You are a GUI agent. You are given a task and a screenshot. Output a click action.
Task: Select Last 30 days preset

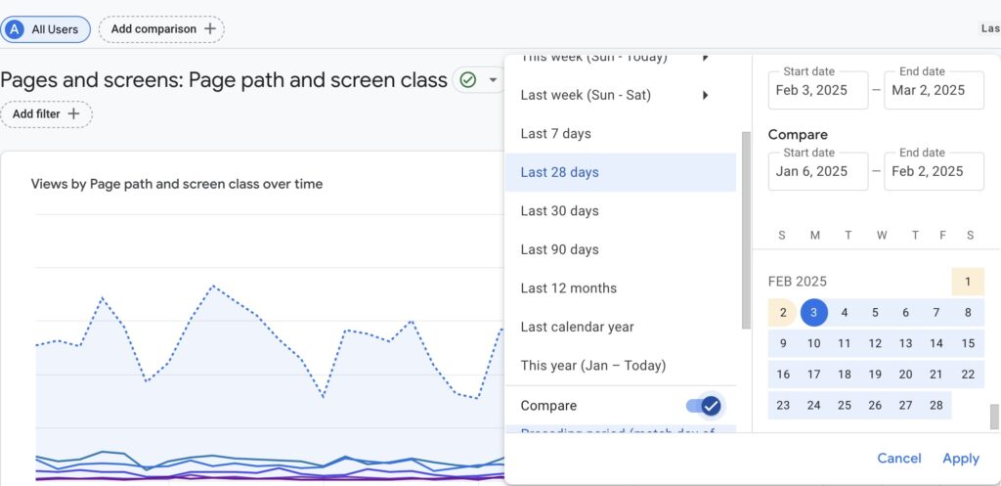[x=621, y=211]
